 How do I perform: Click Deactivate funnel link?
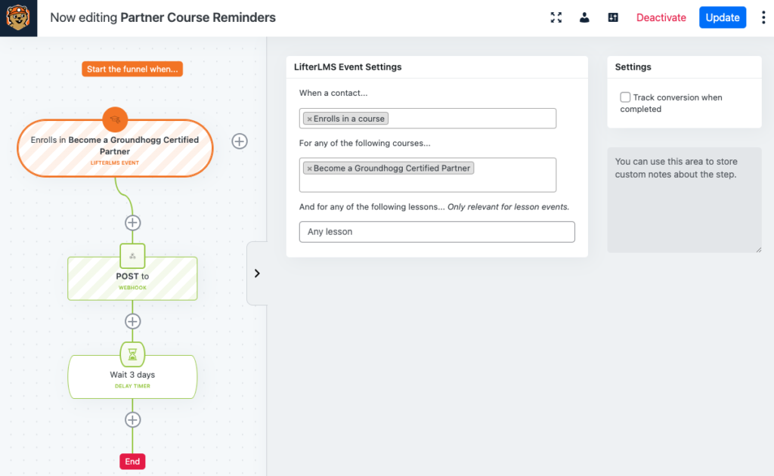coord(661,18)
